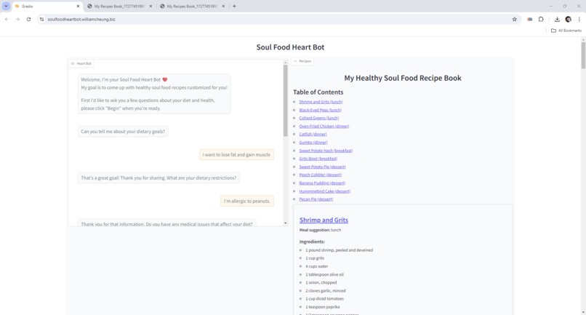Open Grits Bowl (breakfast) link
This screenshot has height=315, width=586.
pos(318,159)
